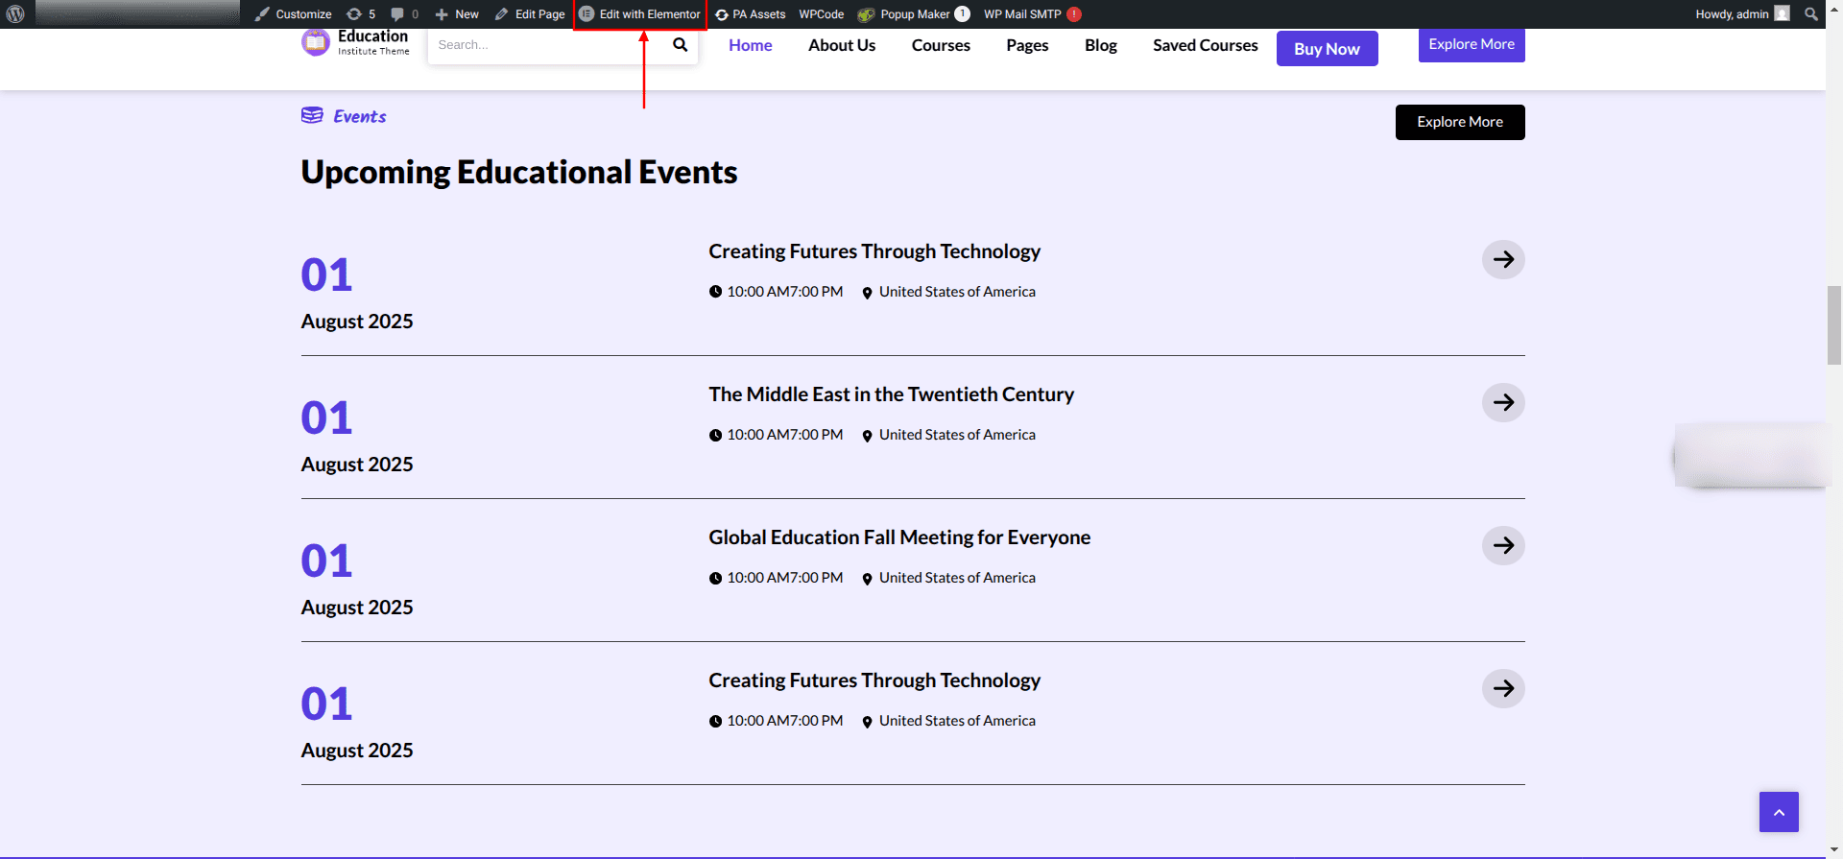The image size is (1843, 859).
Task: Click United States of America under Middle East event
Action: (957, 435)
